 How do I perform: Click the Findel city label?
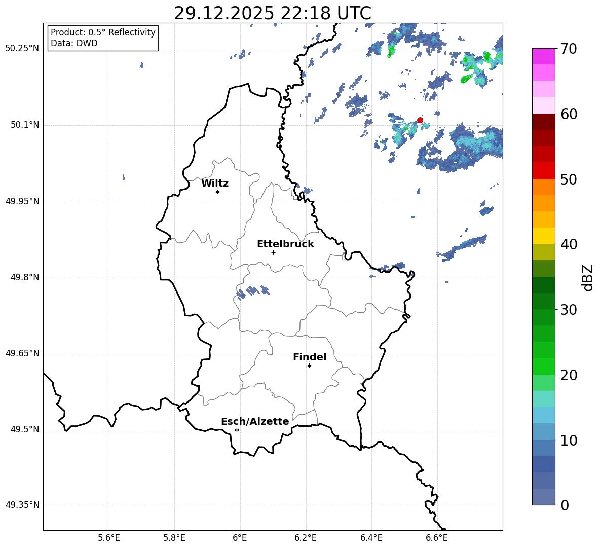coord(310,357)
